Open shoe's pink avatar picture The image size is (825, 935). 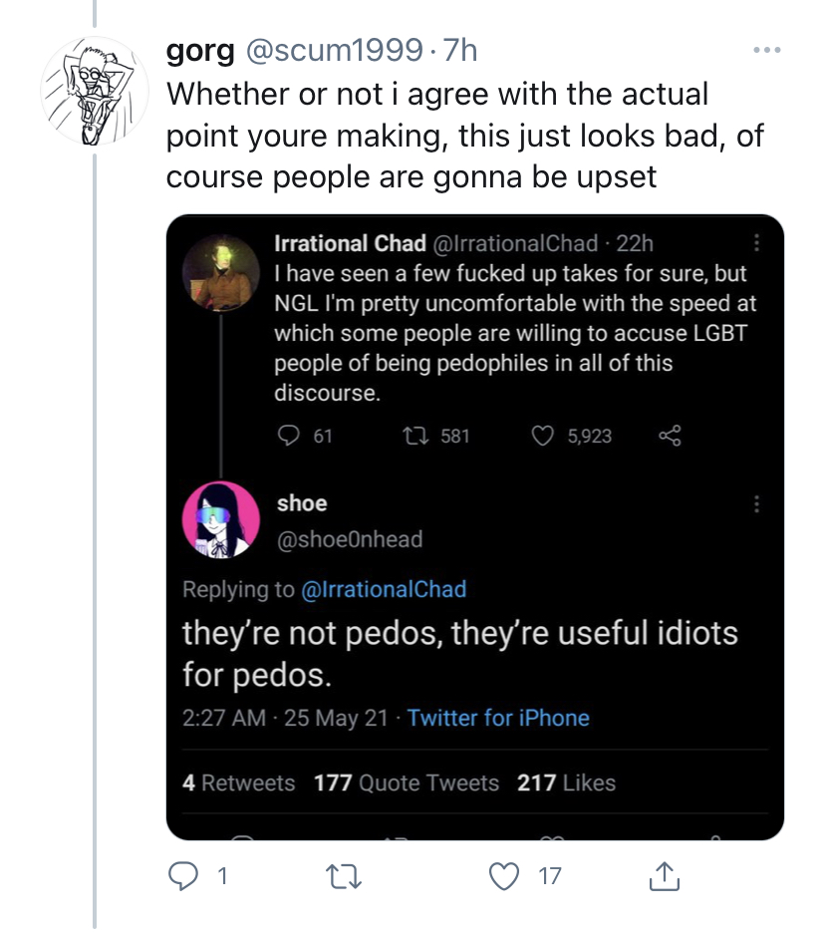[221, 520]
